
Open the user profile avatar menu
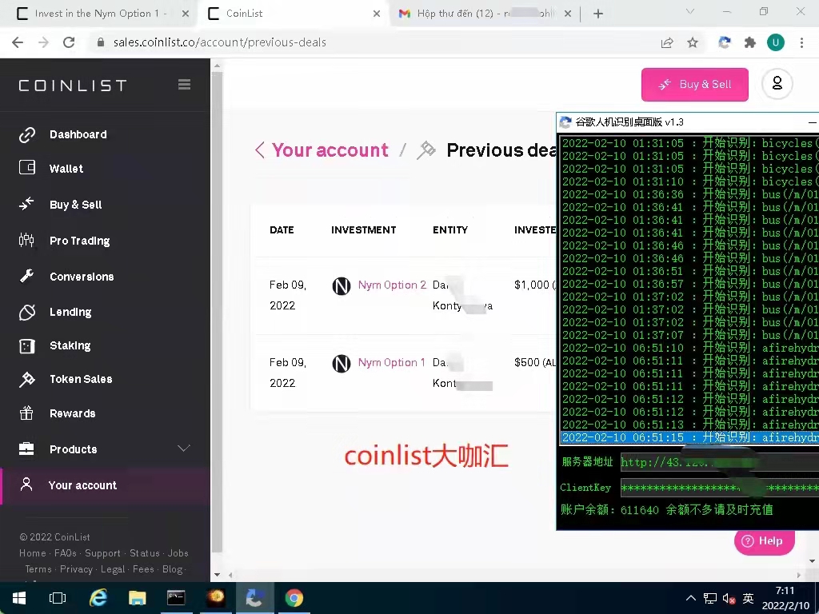click(777, 83)
